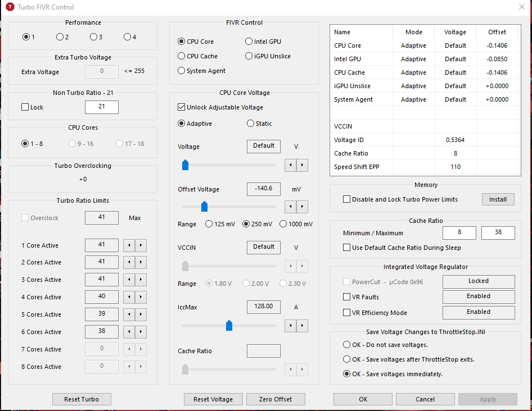This screenshot has height=411, width=532.
Task: Increase 5 Cores Active ratio arrow
Action: pos(141,314)
